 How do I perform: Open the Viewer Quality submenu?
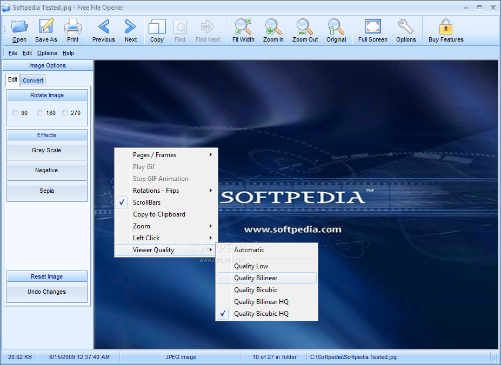click(x=166, y=250)
